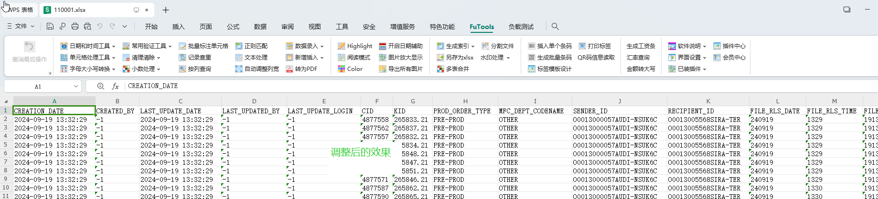This screenshot has width=878, height=199.
Task: Expand 软件说明 dropdown
Action: (705, 46)
